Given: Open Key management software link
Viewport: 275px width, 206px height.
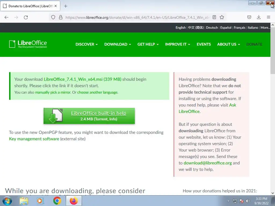Looking at the screenshot, I should point(34,139).
